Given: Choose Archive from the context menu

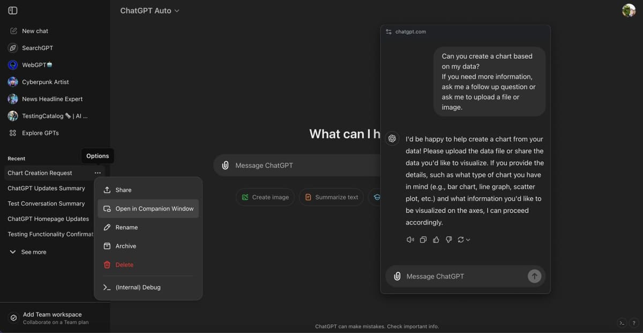Looking at the screenshot, I should point(125,246).
